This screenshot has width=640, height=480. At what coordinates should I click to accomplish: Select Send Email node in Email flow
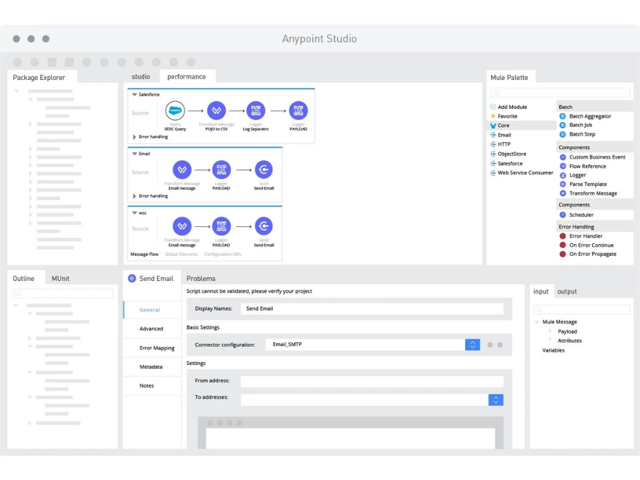(264, 169)
